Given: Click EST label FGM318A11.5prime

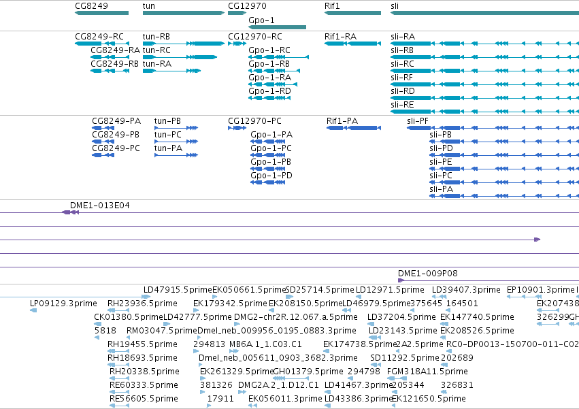Looking at the screenshot, I should click(x=427, y=372).
